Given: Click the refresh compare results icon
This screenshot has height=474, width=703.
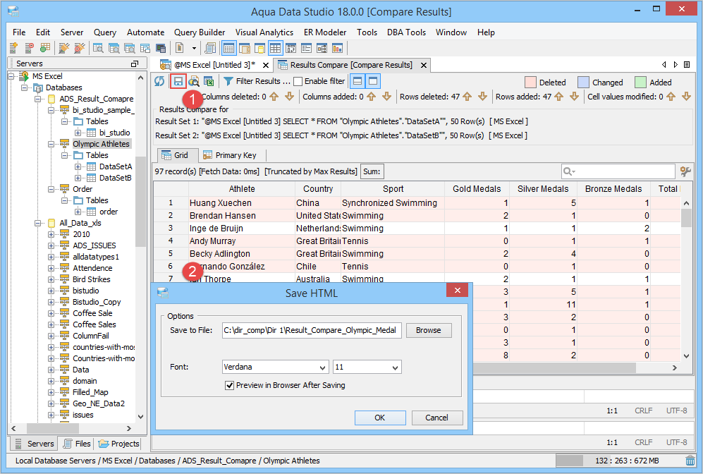Looking at the screenshot, I should 159,81.
